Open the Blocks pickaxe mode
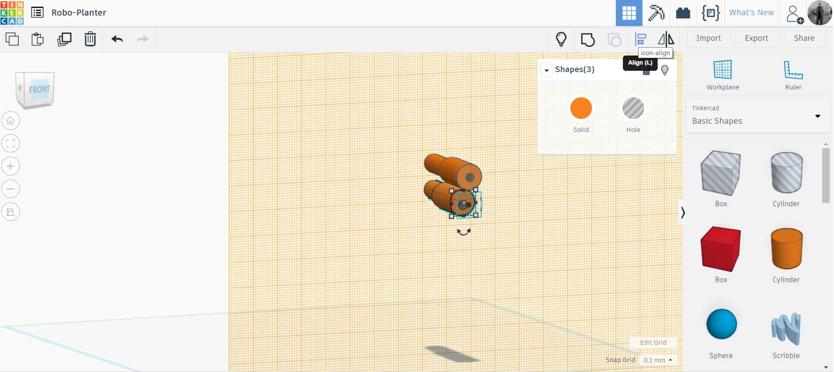The width and height of the screenshot is (834, 372). (x=656, y=13)
